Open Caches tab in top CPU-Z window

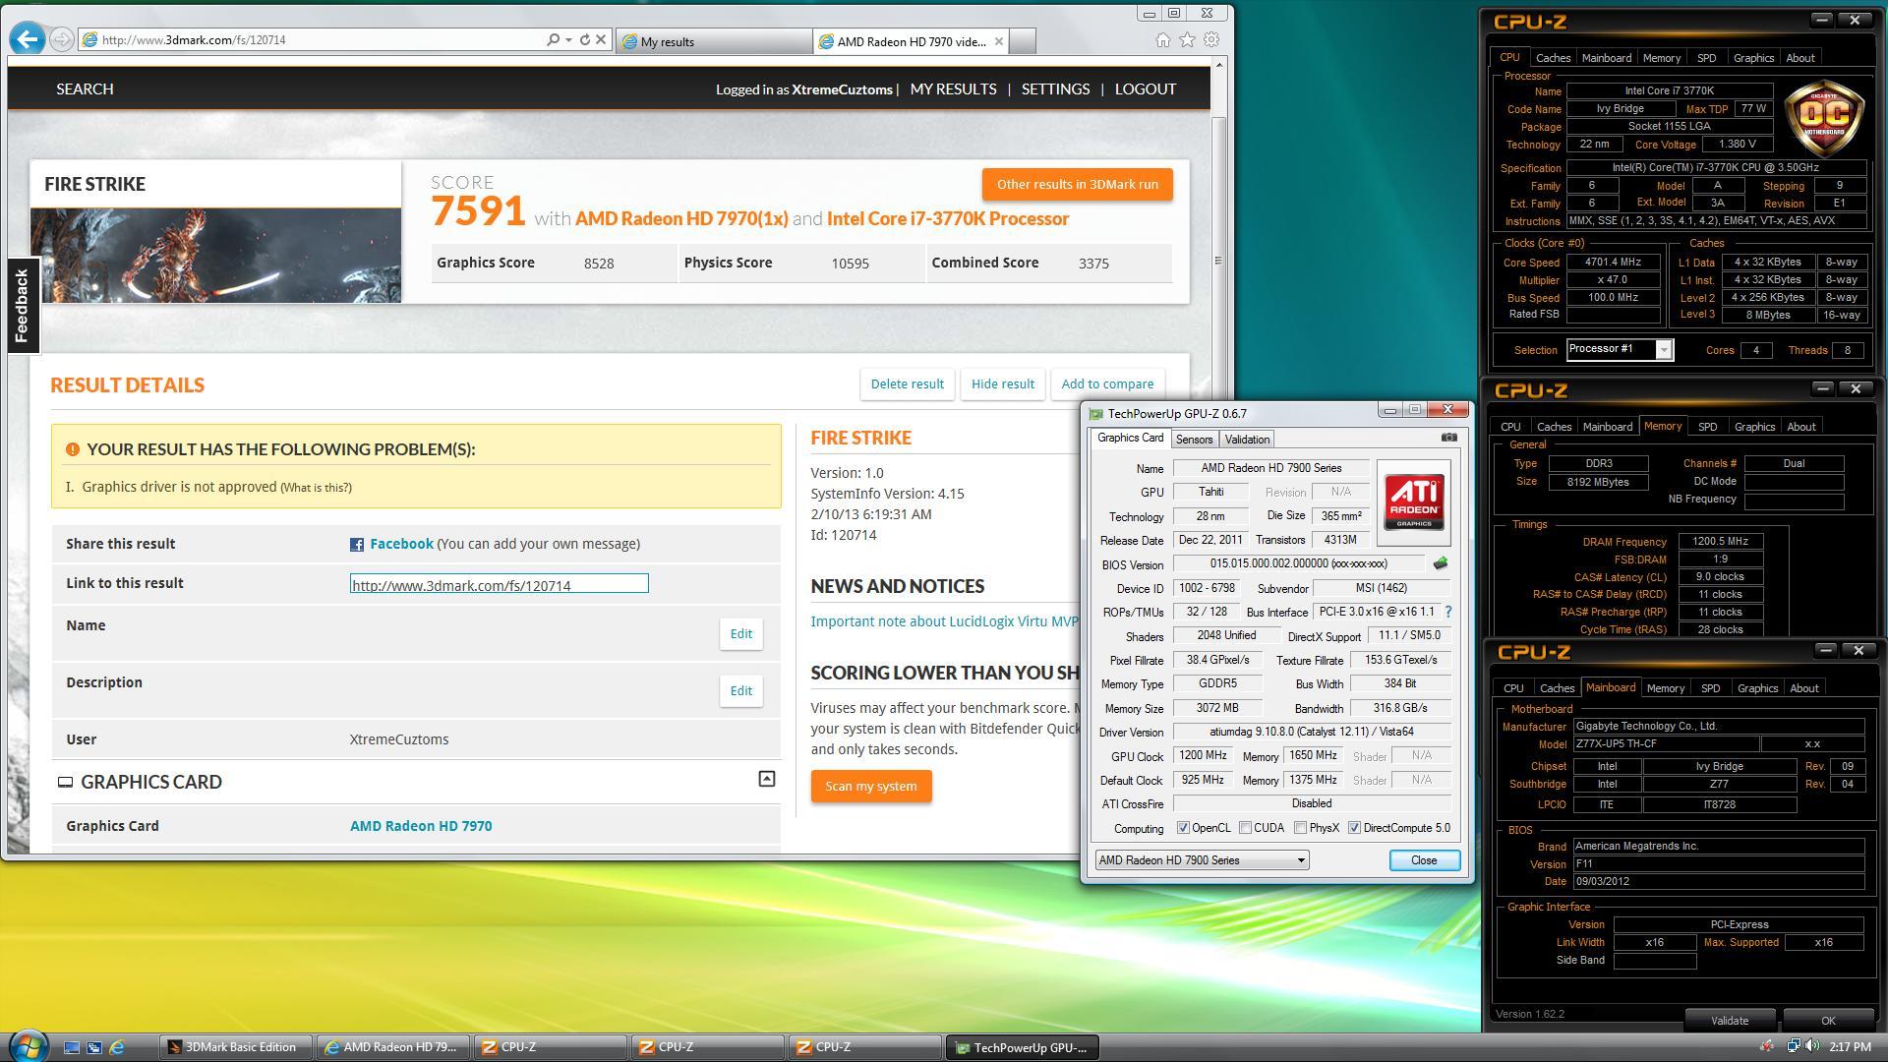(1553, 58)
